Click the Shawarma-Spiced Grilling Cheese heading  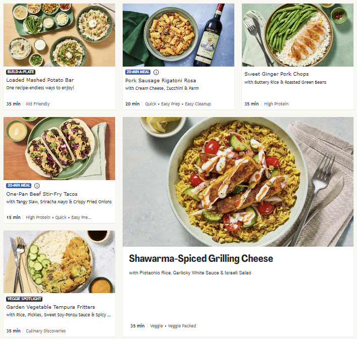click(200, 259)
